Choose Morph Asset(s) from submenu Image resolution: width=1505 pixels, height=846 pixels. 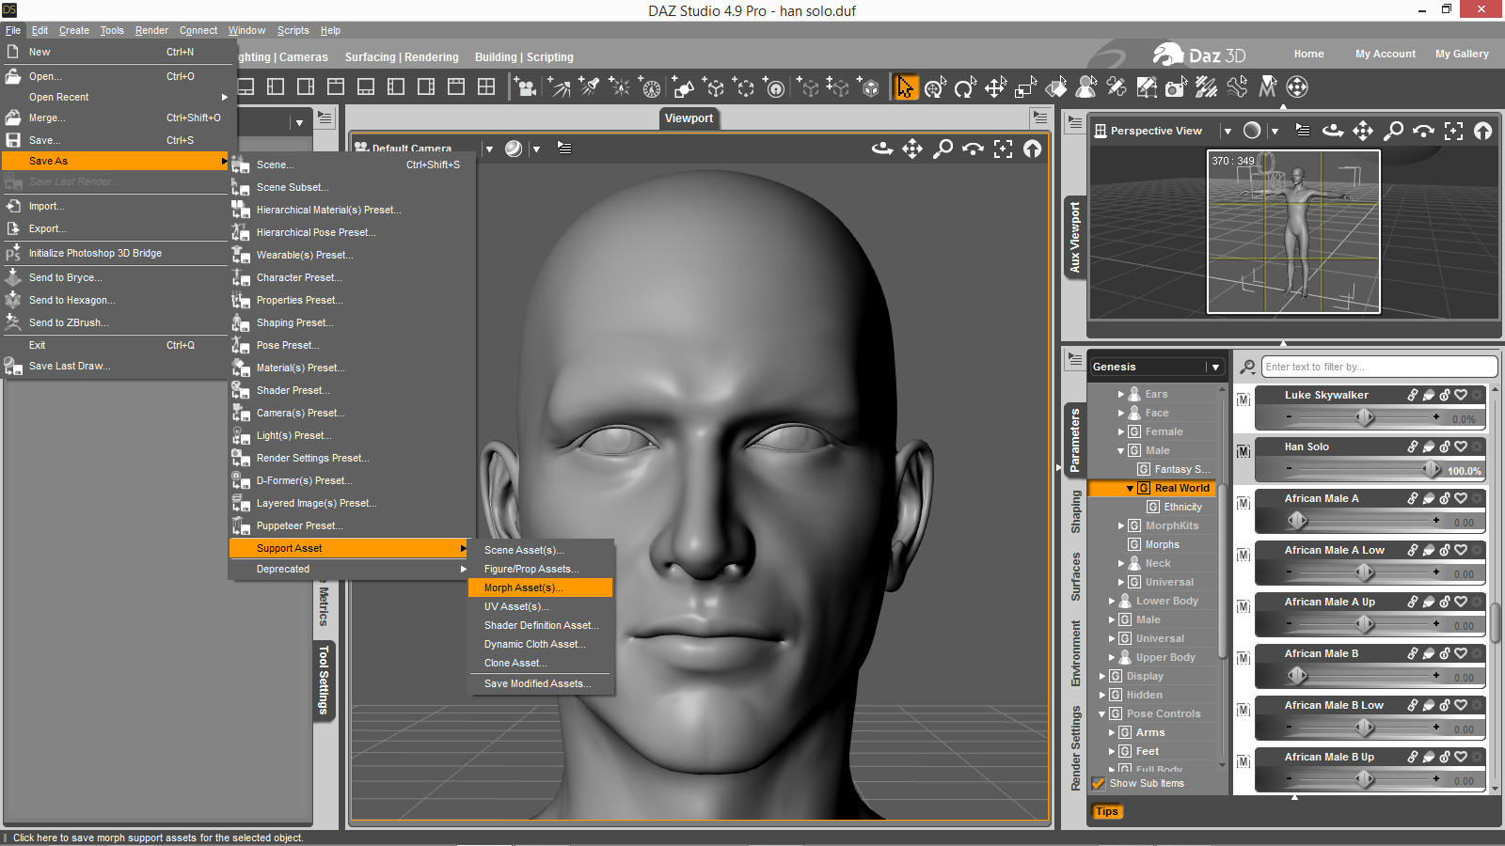coord(540,587)
